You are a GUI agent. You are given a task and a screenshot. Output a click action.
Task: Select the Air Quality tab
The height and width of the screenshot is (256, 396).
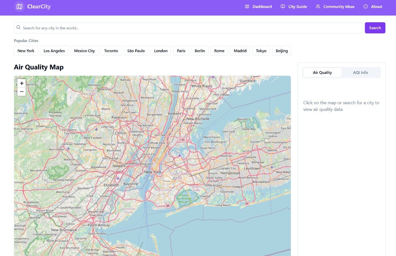[322, 73]
